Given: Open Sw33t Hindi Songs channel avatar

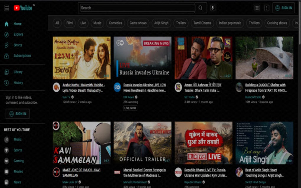Looking at the screenshot, I should point(239,172).
